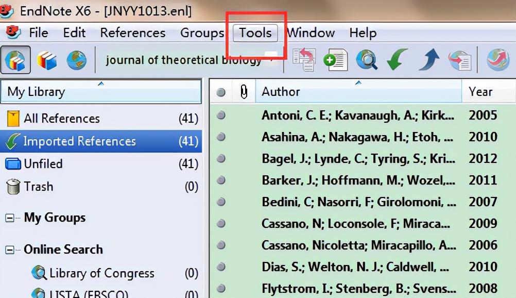Toggle read status dot for Bagel reference

coord(221,159)
